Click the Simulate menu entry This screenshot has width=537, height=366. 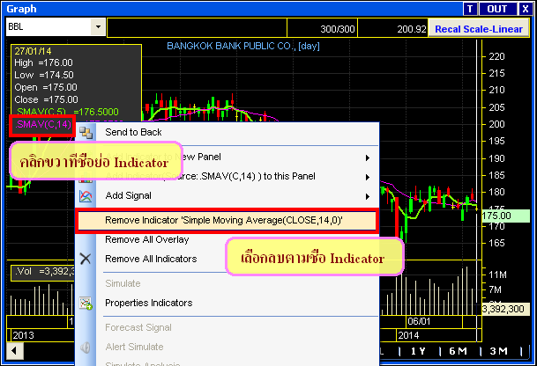pyautogui.click(x=123, y=283)
